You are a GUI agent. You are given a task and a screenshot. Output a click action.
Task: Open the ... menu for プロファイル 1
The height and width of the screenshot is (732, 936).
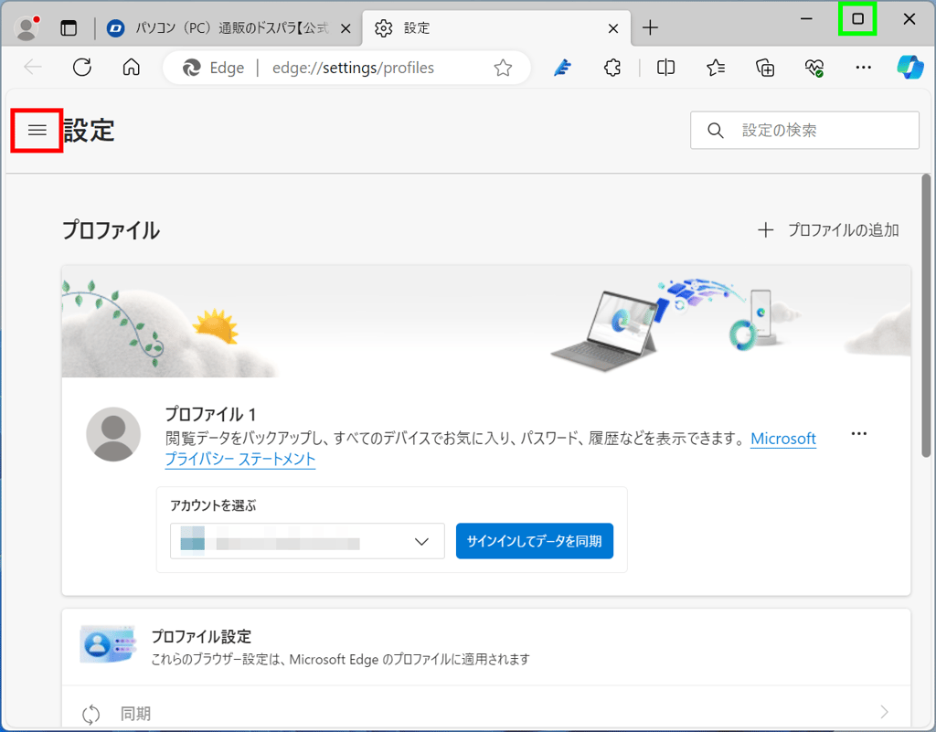pos(858,433)
